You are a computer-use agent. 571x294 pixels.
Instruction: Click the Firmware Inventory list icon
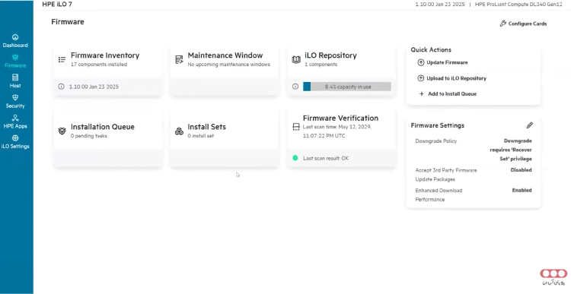pos(62,59)
